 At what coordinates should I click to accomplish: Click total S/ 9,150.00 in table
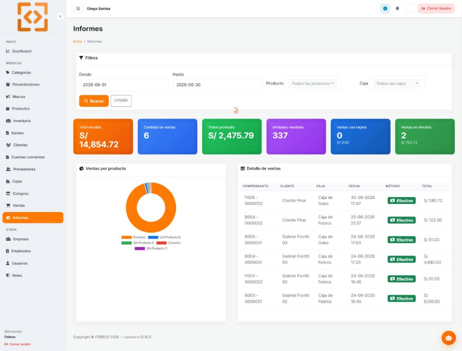point(432,298)
